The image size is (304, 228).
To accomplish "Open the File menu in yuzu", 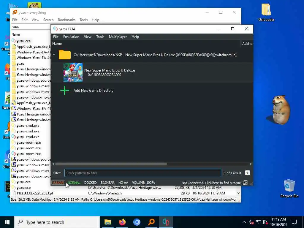I will [56, 37].
